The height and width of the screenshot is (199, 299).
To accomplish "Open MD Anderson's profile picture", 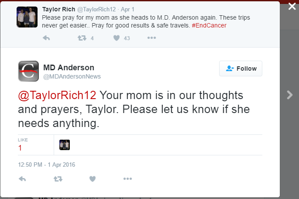I will (x=28, y=71).
